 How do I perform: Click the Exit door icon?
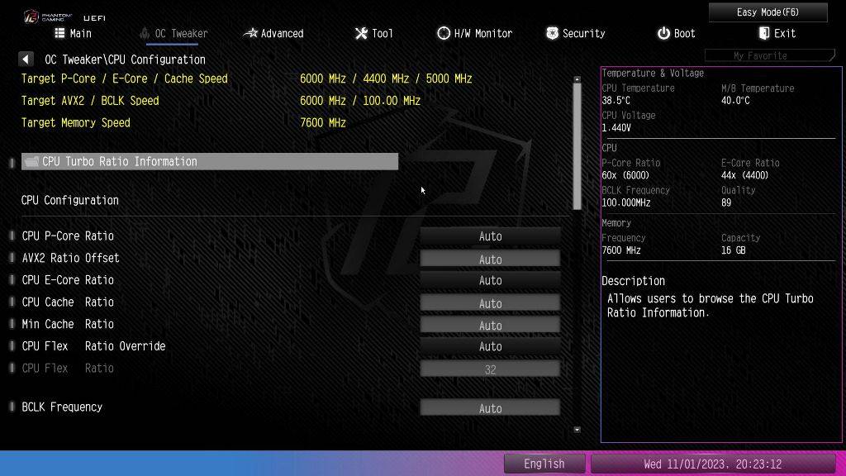click(x=764, y=33)
